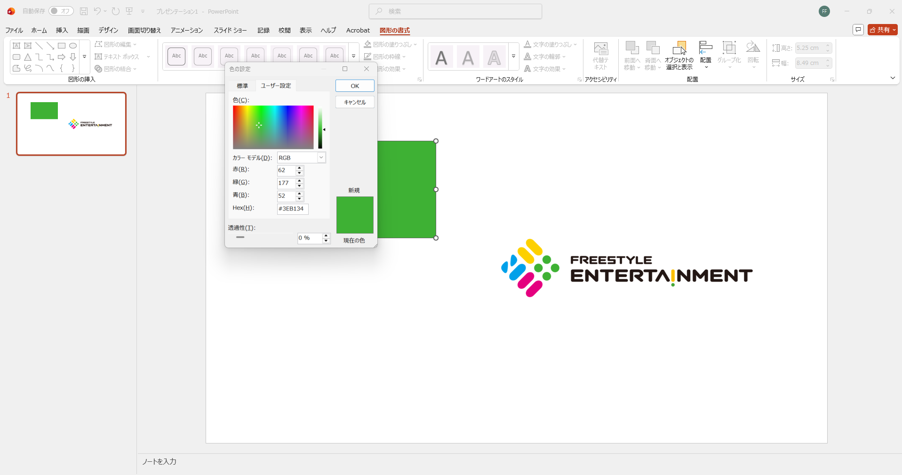Open the 挿入 ribbon tab

[62, 30]
